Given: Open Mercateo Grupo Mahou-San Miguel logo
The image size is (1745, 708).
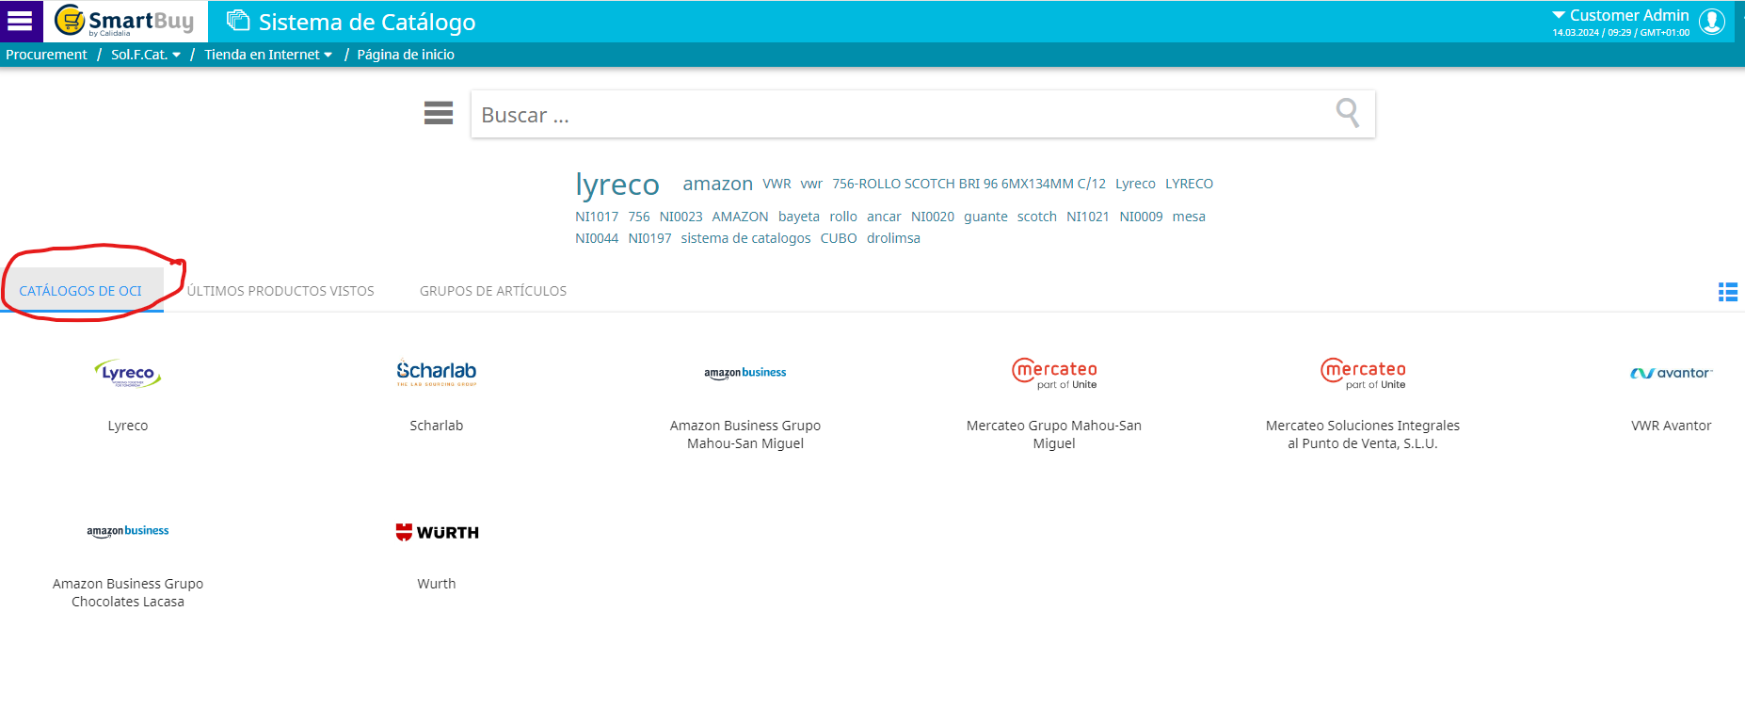Looking at the screenshot, I should click(1054, 373).
